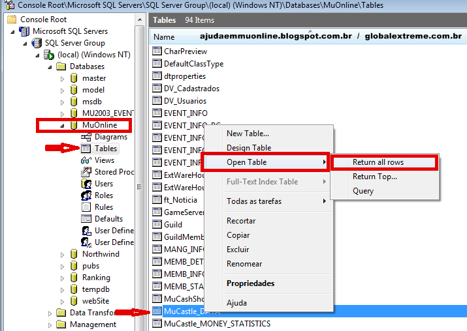Click the tree pane scroll-up arrow
Viewport: 467px width, 331px height.
pos(140,20)
